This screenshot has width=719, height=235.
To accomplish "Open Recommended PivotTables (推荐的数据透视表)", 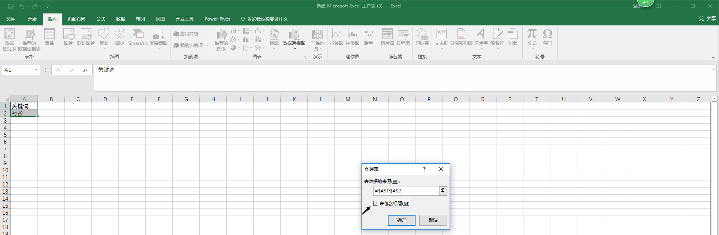I will tap(29, 40).
